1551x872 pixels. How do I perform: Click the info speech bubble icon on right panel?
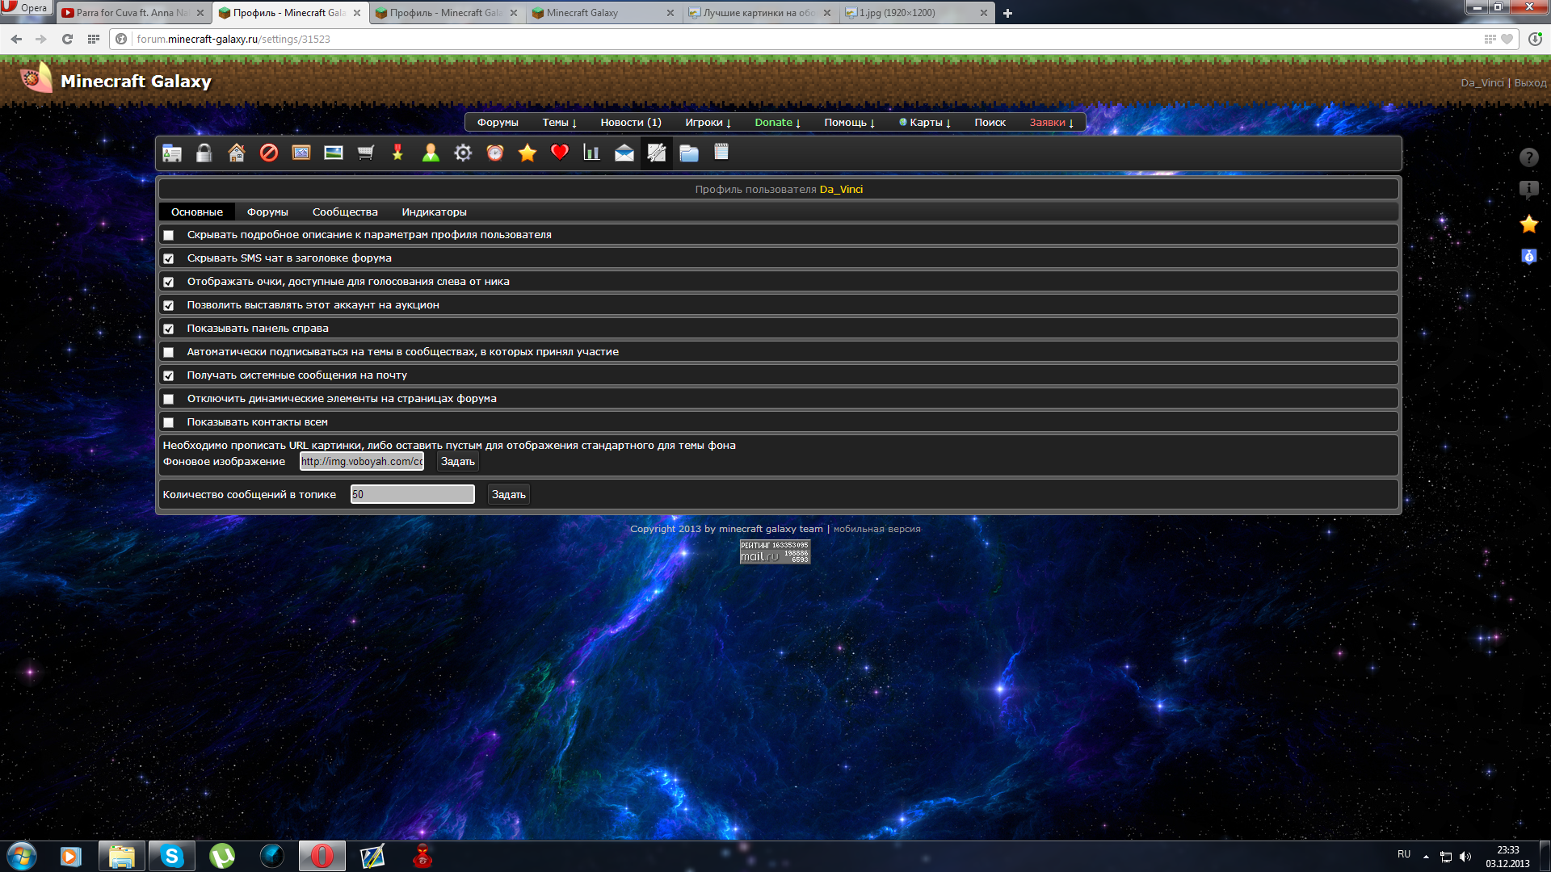(x=1528, y=191)
